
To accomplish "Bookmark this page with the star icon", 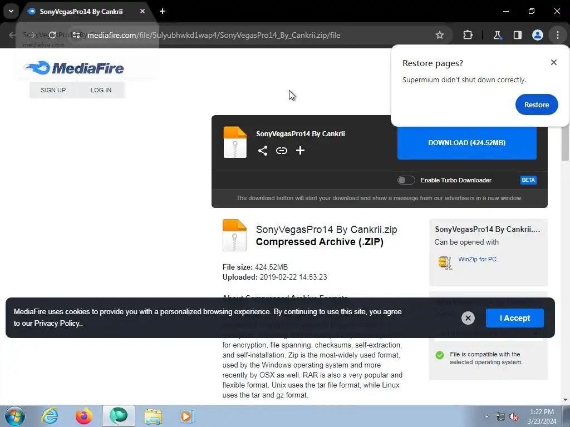I will 440,35.
